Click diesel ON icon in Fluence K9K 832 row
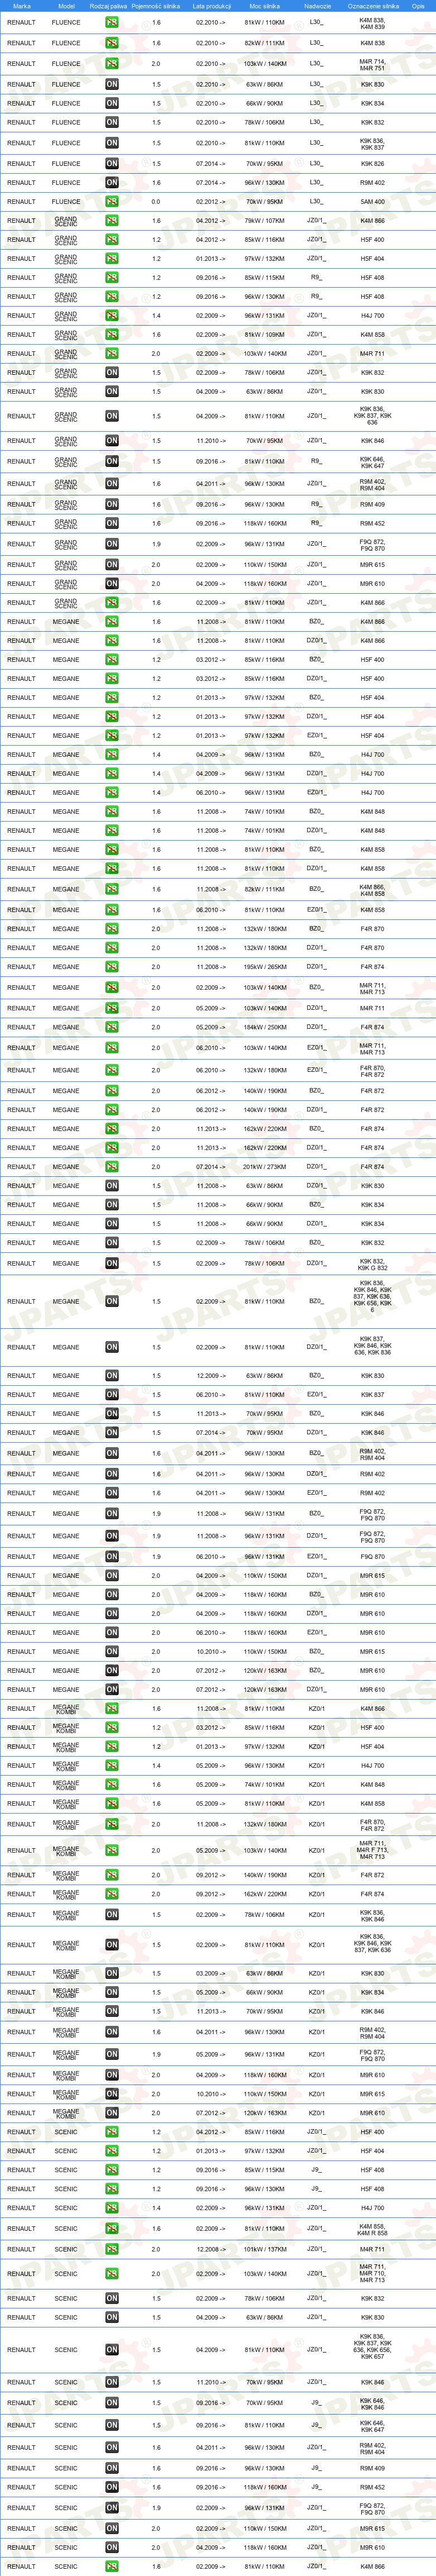 pyautogui.click(x=112, y=122)
